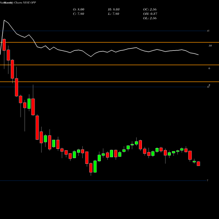Click the last red candlestick at the right end

pos(198,164)
